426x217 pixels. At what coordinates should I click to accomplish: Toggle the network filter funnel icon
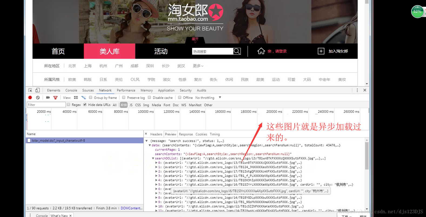(55, 98)
